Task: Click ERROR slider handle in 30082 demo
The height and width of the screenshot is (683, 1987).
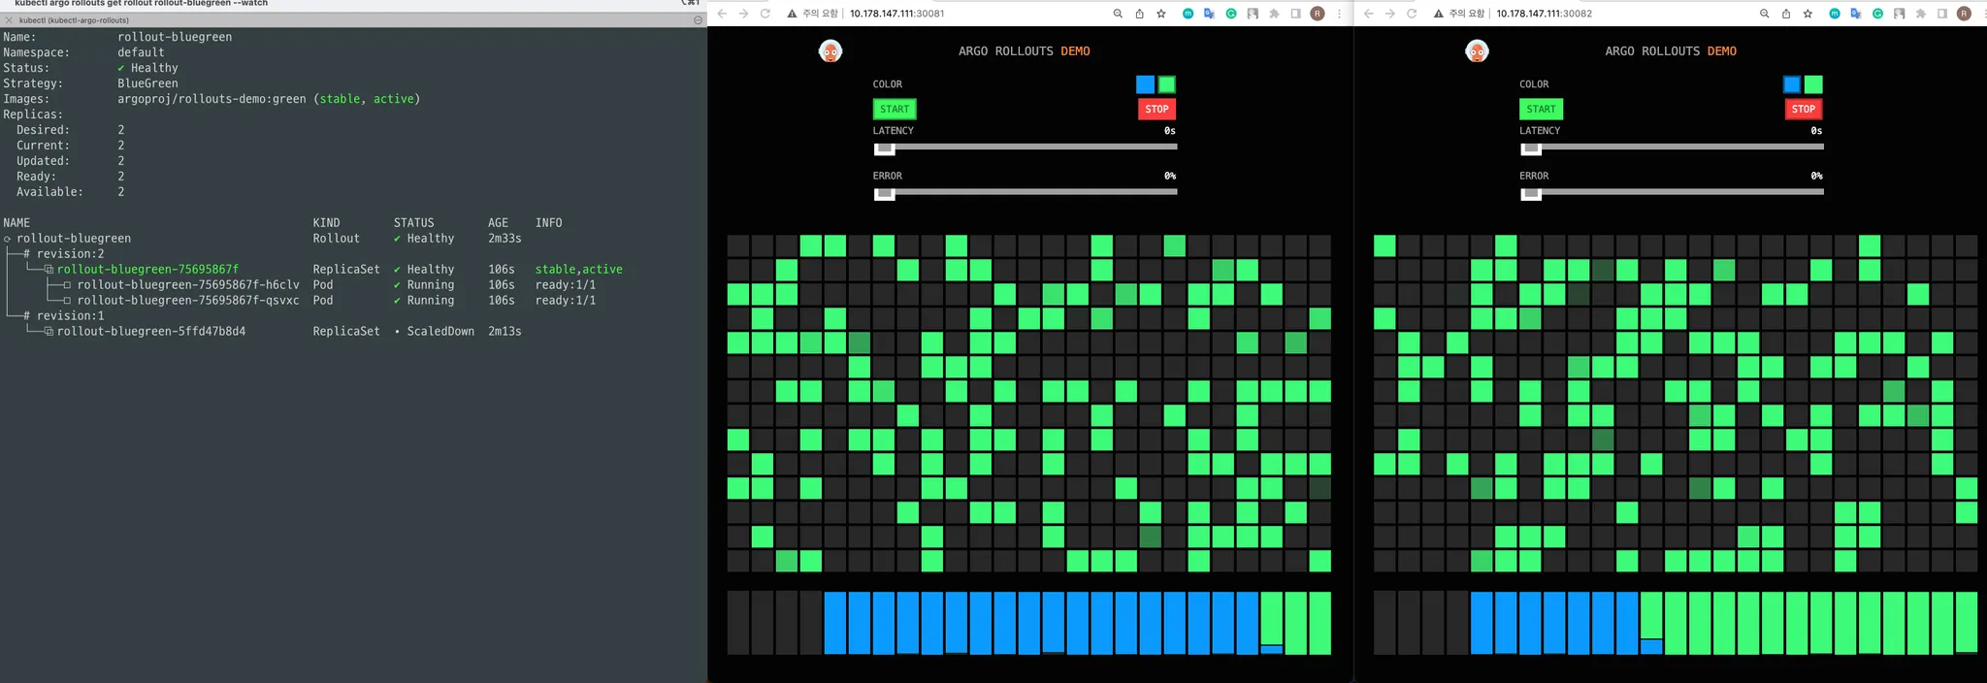Action: point(1530,193)
